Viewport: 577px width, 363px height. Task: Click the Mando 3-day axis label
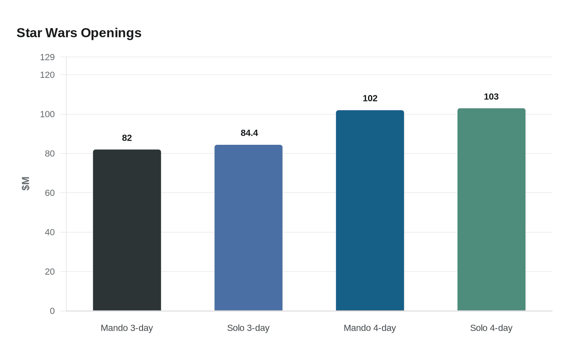127,328
